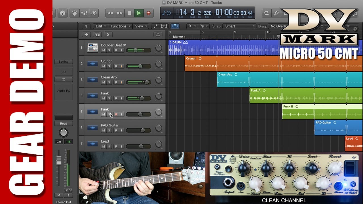This screenshot has height=204, width=363.
Task: Open the Editors scissors icon
Action: pos(94,13)
